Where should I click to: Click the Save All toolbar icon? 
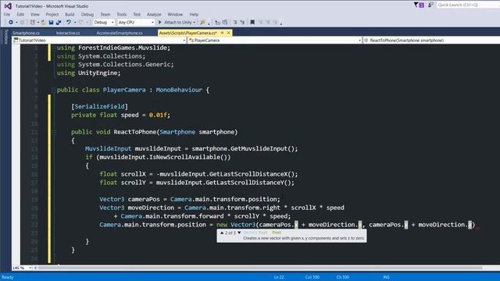tap(59, 23)
